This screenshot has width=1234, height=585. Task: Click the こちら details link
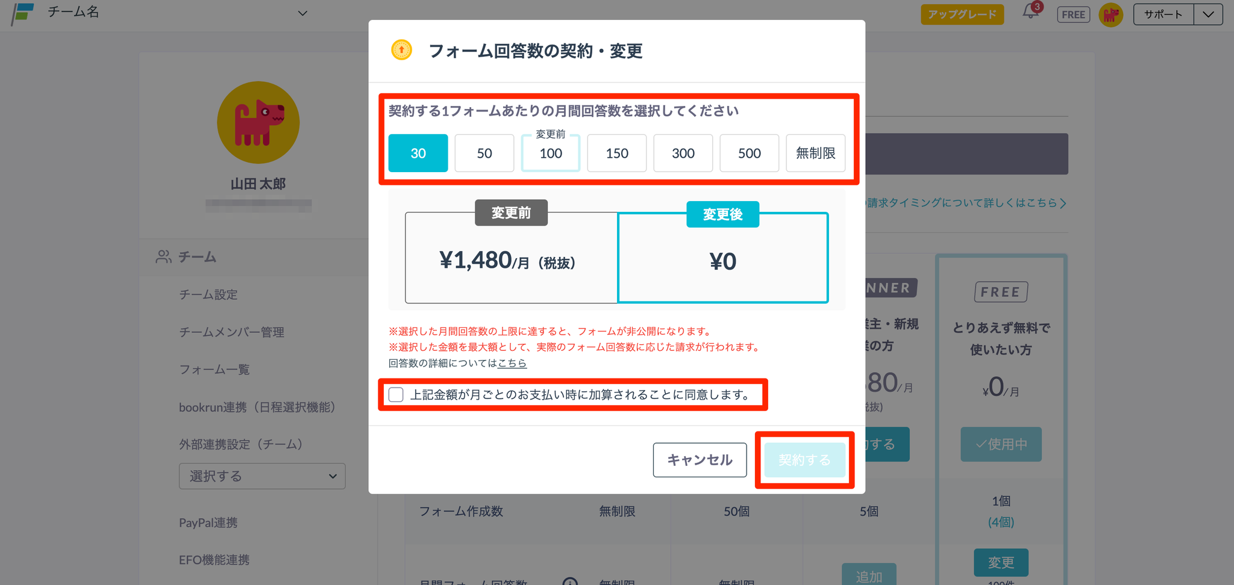click(512, 363)
